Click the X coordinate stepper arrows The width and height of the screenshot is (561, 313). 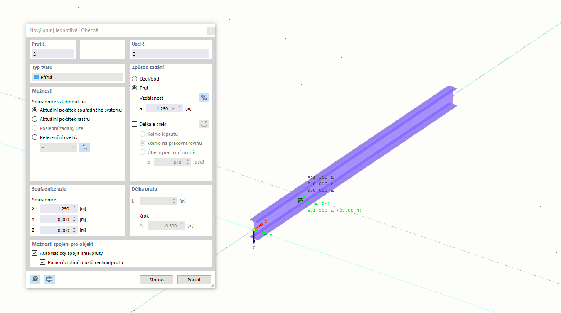pyautogui.click(x=74, y=208)
